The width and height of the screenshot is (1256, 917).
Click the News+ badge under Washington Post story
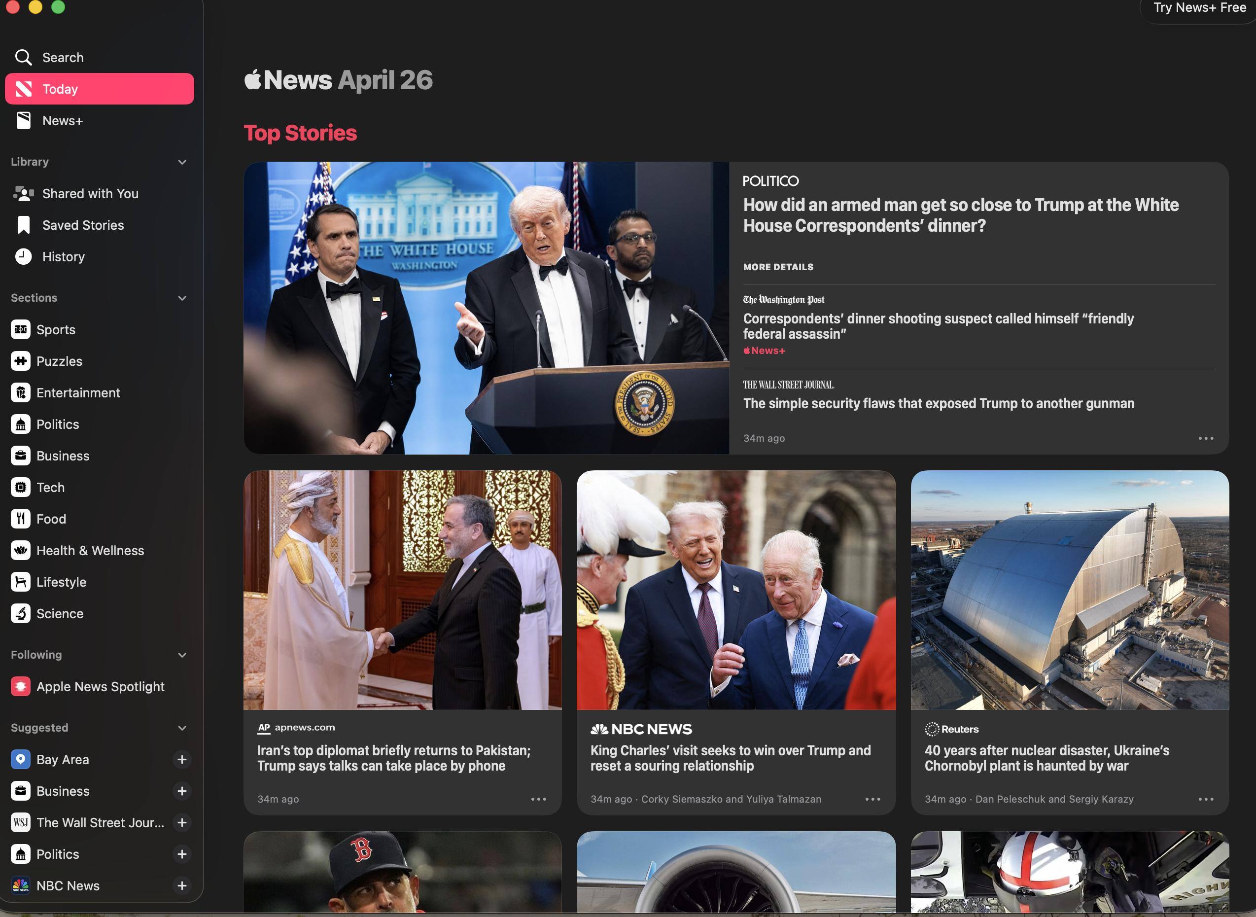[764, 351]
